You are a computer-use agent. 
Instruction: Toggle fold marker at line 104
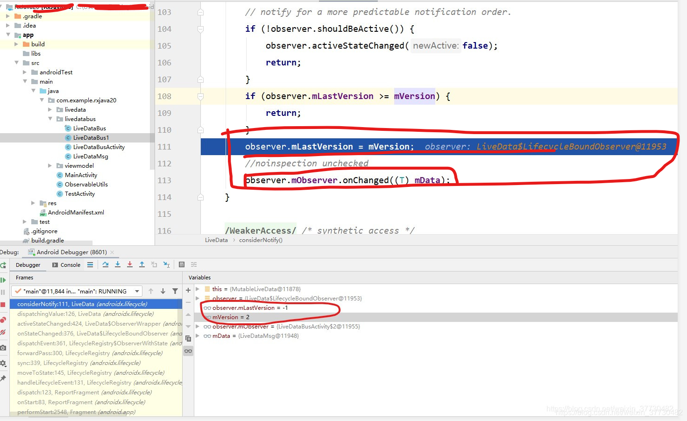[200, 29]
